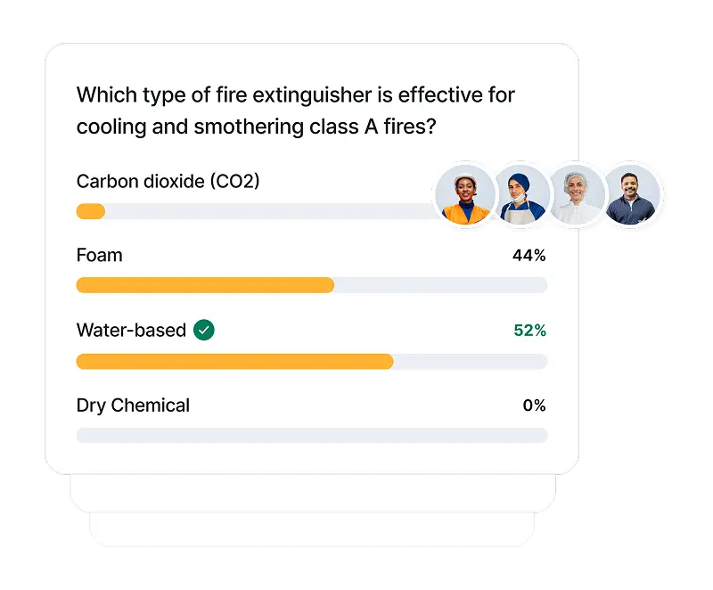The width and height of the screenshot is (713, 590).
Task: Choose the Water-based answer option
Action: click(131, 330)
